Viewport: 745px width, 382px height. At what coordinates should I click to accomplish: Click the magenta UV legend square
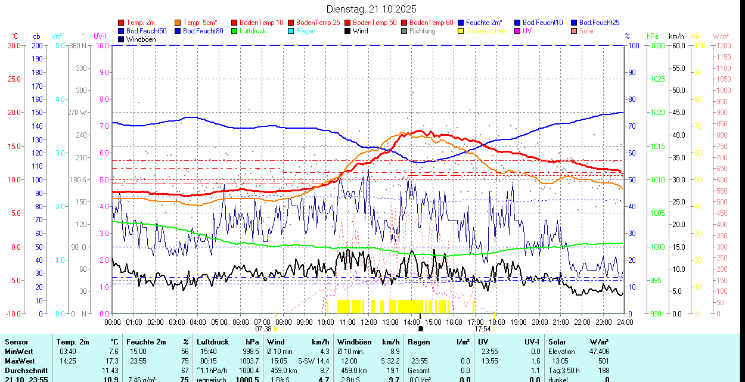pyautogui.click(x=518, y=31)
